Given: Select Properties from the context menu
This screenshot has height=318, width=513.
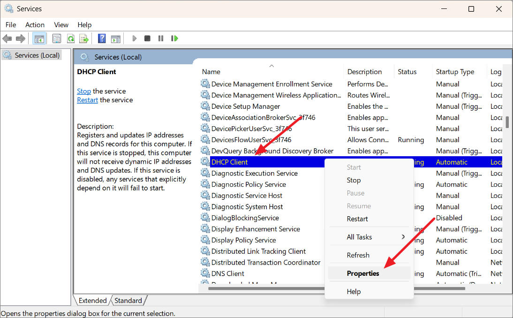Looking at the screenshot, I should tap(362, 273).
